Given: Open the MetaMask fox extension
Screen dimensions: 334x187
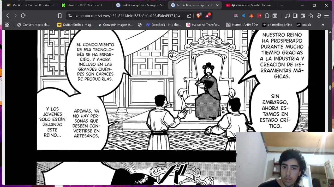Looking at the screenshot, I should click(x=251, y=16).
